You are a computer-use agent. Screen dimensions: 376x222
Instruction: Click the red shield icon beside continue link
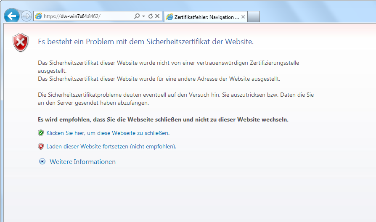pyautogui.click(x=41, y=146)
